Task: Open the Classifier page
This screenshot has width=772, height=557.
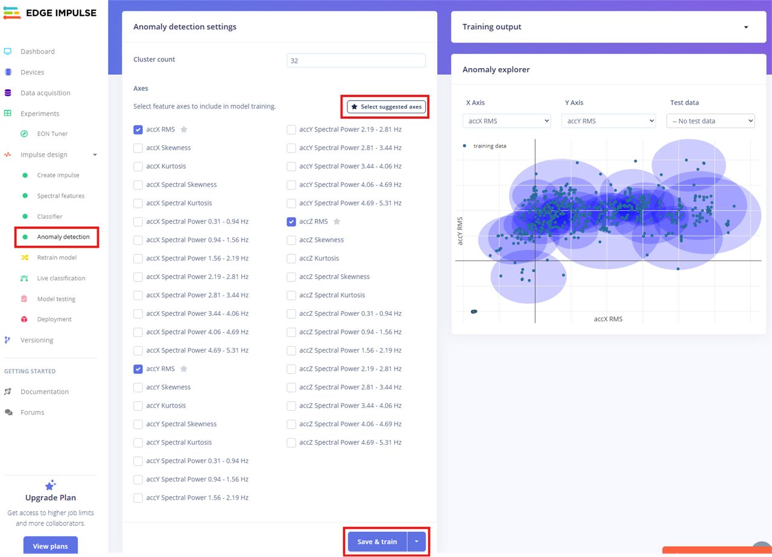Action: click(49, 216)
